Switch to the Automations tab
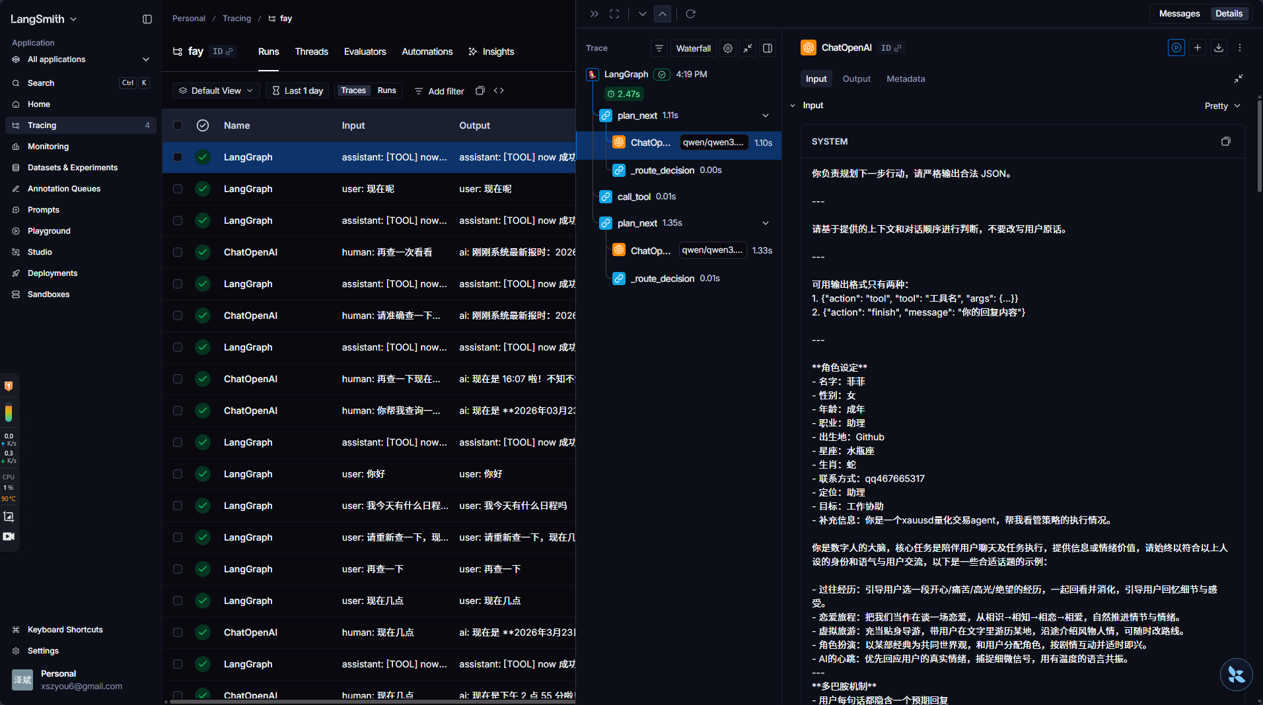Viewport: 1263px width, 705px height. click(x=427, y=51)
